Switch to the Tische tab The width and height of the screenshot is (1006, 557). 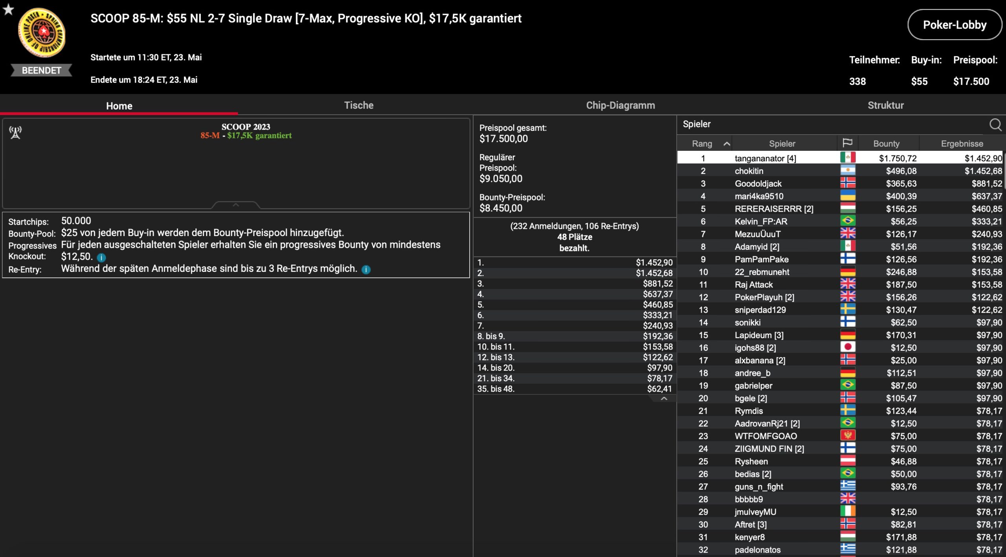pos(358,105)
